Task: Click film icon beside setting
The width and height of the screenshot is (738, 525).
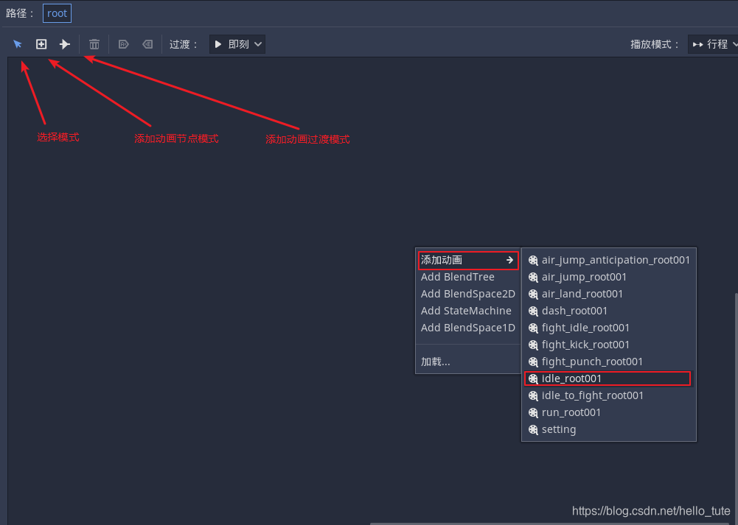Action: [x=533, y=429]
